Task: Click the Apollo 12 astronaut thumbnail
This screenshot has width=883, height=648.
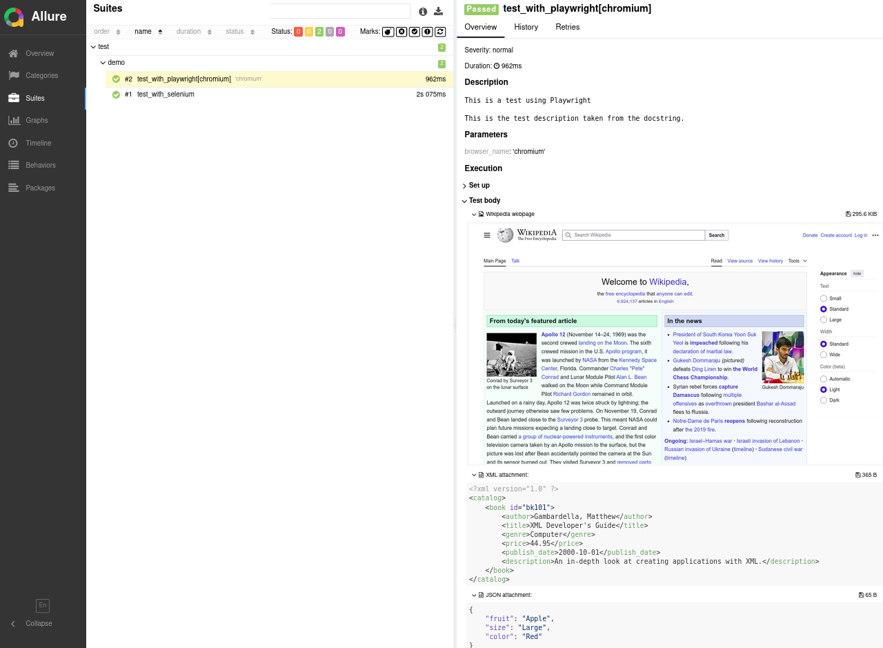Action: click(511, 355)
